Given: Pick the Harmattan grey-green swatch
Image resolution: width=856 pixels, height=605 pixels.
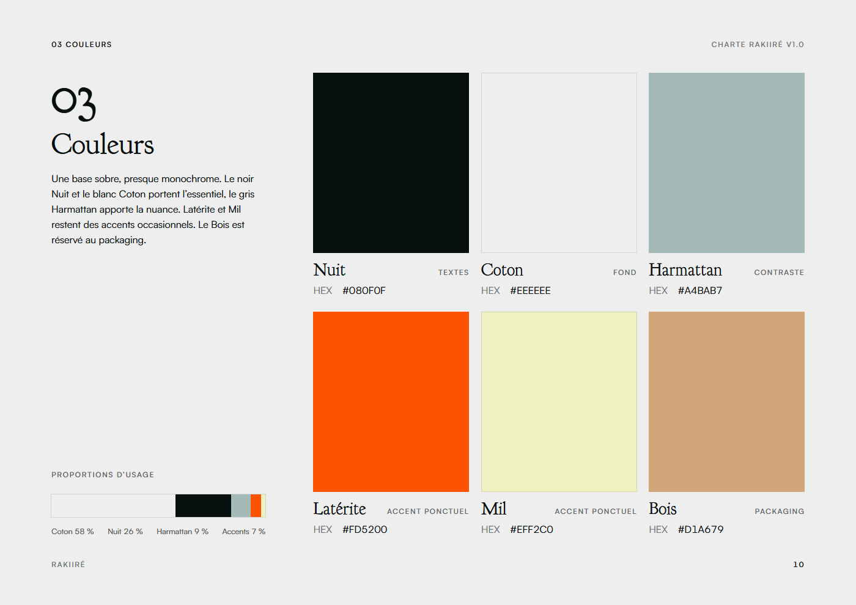Looking at the screenshot, I should [x=726, y=163].
